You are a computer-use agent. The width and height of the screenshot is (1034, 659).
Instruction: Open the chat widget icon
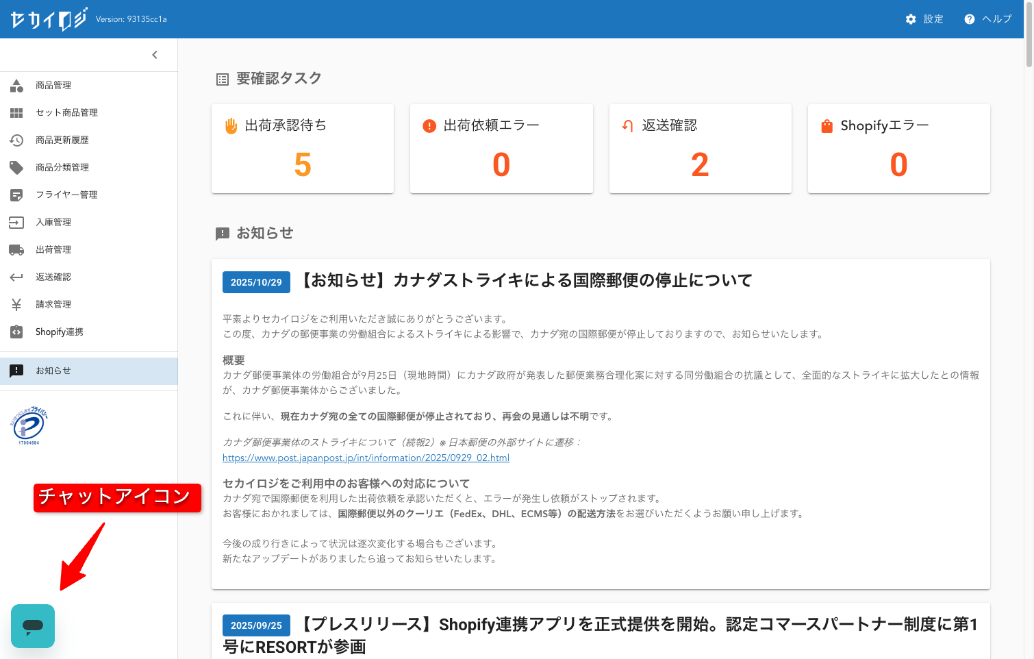(x=33, y=625)
